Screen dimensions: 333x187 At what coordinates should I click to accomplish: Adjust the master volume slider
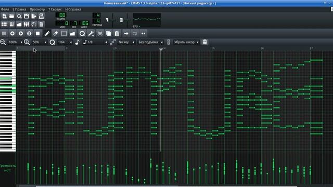[113, 20]
